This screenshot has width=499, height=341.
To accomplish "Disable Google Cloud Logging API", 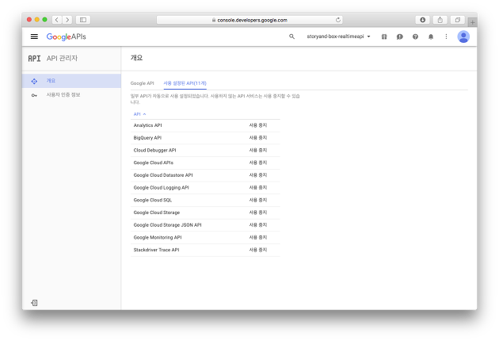I will click(x=258, y=187).
